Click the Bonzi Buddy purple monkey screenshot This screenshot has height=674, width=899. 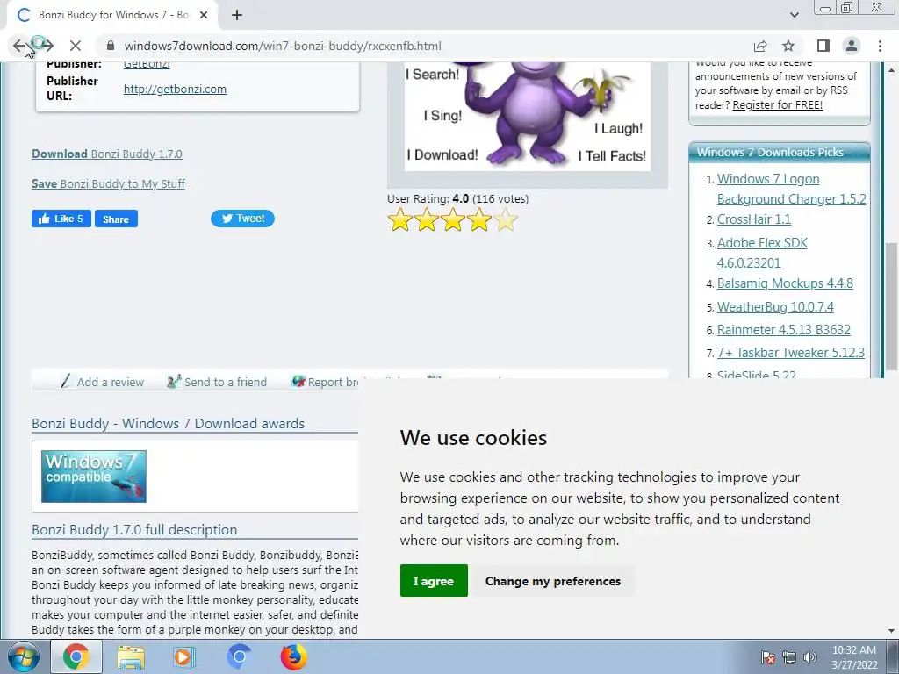point(528,117)
